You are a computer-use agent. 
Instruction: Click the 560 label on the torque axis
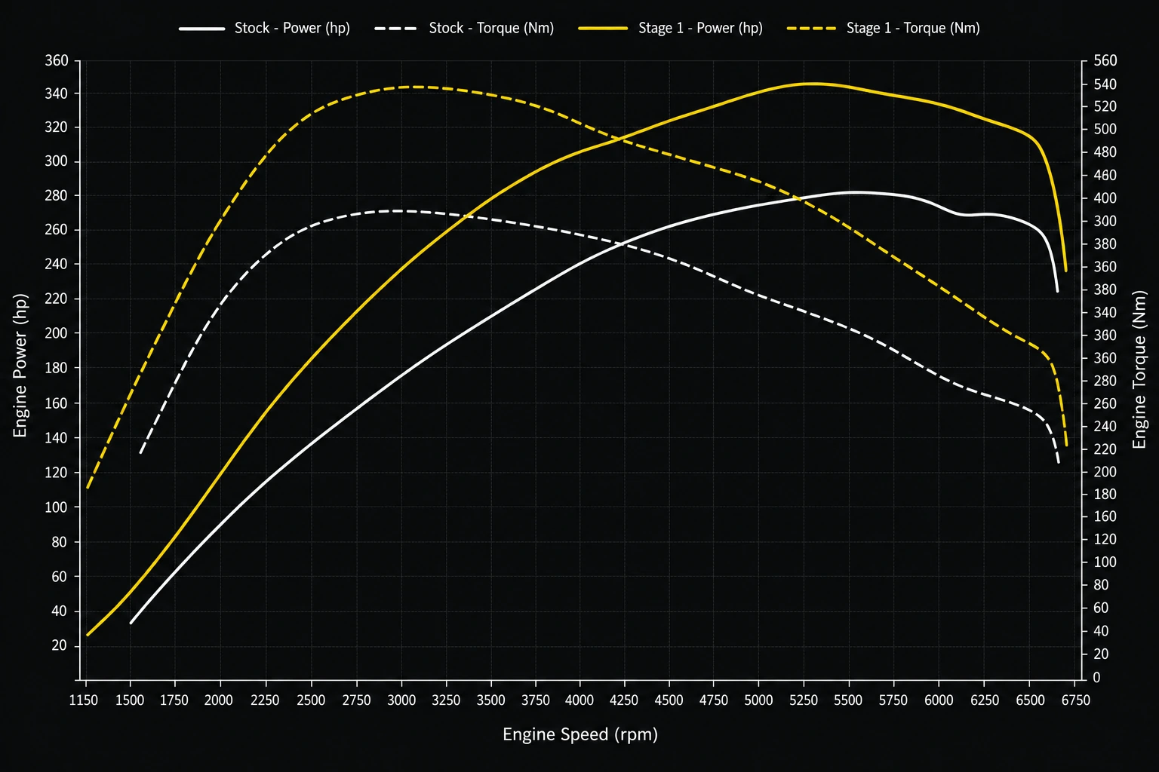click(1105, 60)
